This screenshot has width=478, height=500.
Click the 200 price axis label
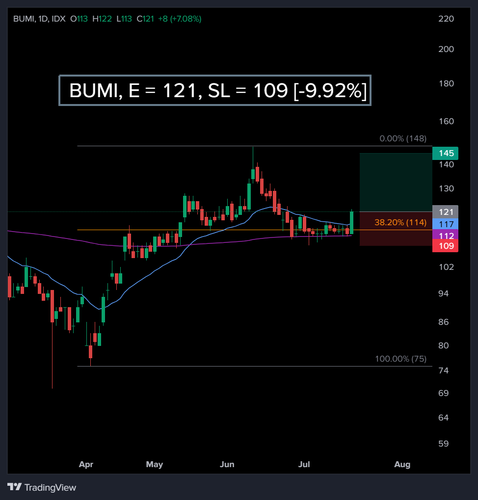pyautogui.click(x=446, y=49)
